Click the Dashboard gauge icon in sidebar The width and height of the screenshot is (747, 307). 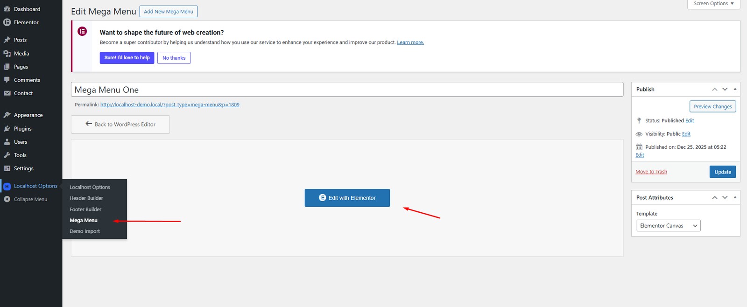point(7,9)
